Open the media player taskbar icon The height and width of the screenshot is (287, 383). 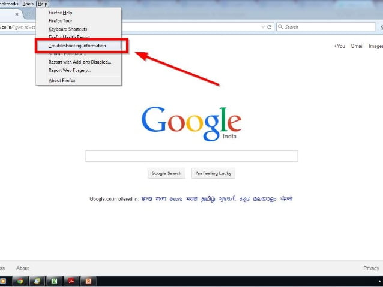pos(3,281)
